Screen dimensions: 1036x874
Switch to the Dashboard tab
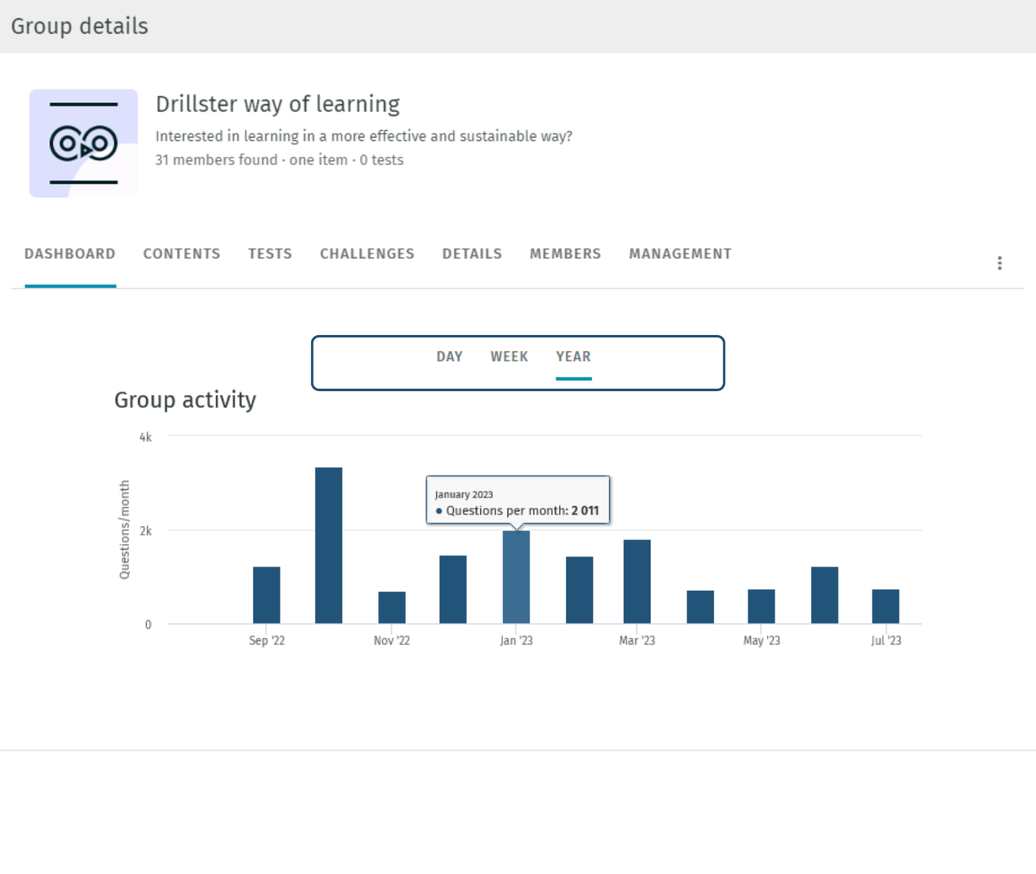pyautogui.click(x=70, y=254)
